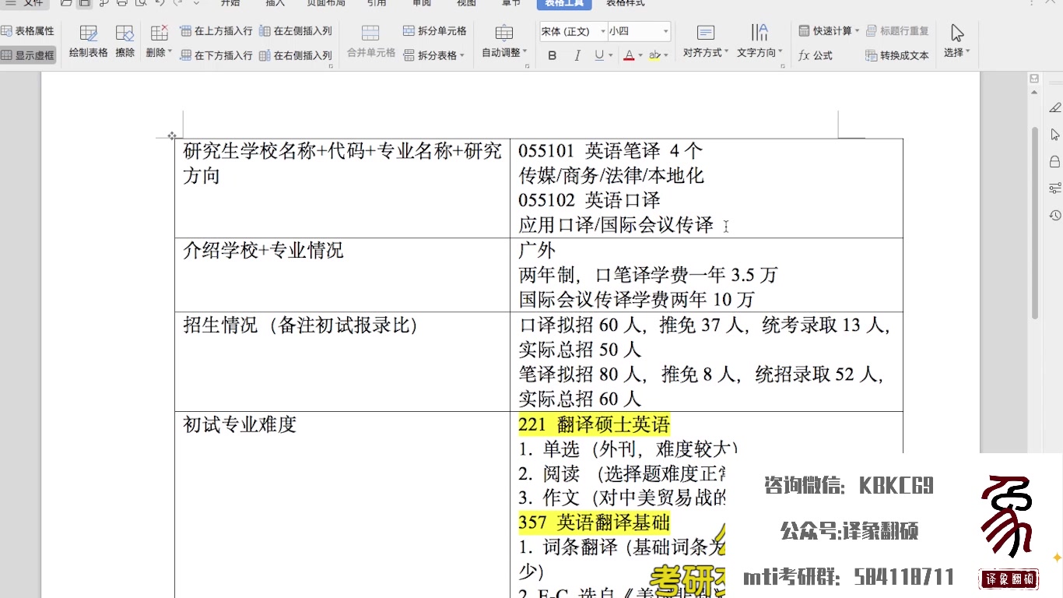Switch to the 表格工具 tab
The height and width of the screenshot is (598, 1063).
click(x=566, y=3)
